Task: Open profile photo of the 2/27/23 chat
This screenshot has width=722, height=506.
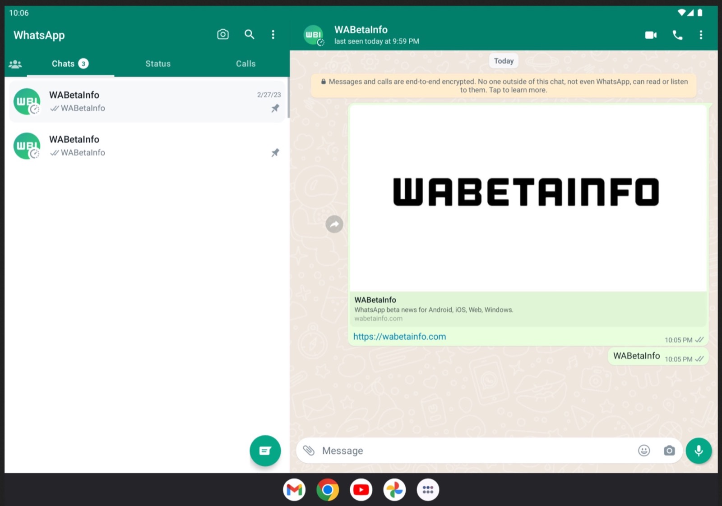Action: tap(27, 101)
